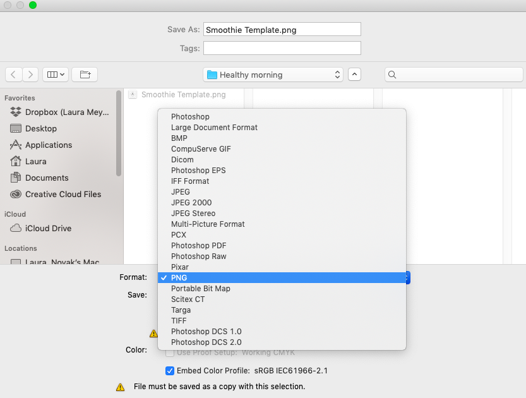
Task: Go forward with the right chevron button
Action: coord(30,75)
